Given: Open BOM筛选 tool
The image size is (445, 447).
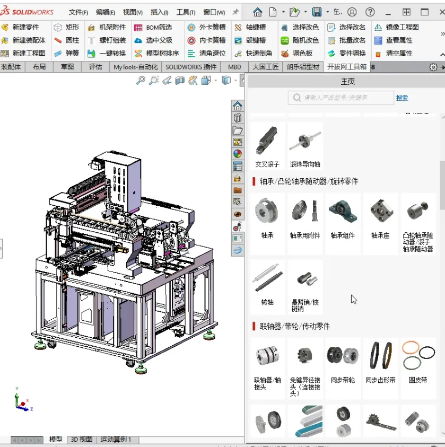Looking at the screenshot, I should click(153, 28).
